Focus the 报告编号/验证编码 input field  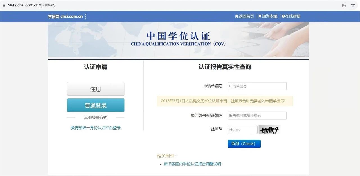257,115
